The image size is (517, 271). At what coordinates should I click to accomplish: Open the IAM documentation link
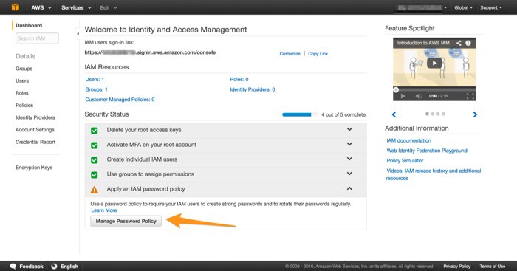pyautogui.click(x=409, y=140)
